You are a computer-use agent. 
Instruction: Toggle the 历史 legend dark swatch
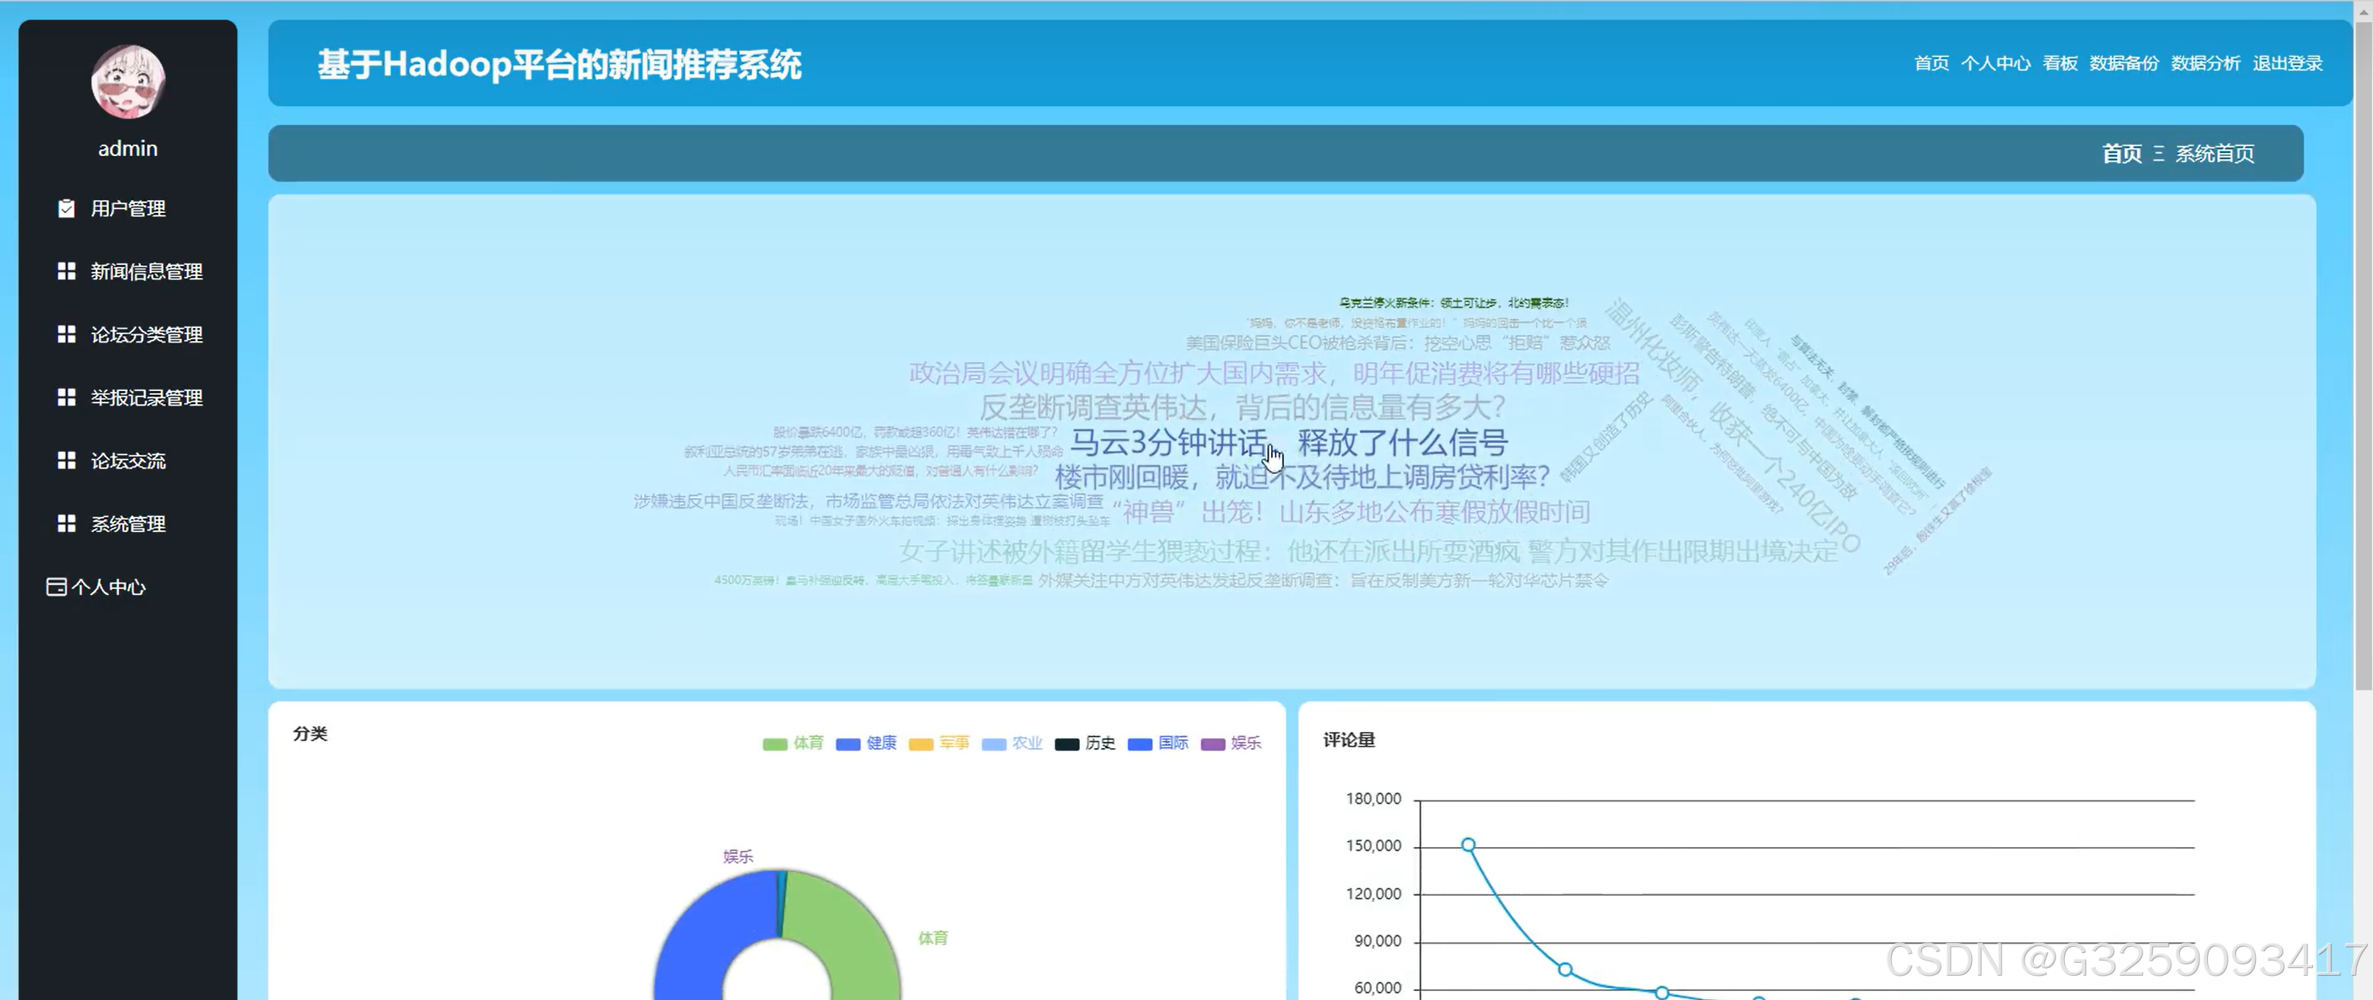pos(1067,744)
